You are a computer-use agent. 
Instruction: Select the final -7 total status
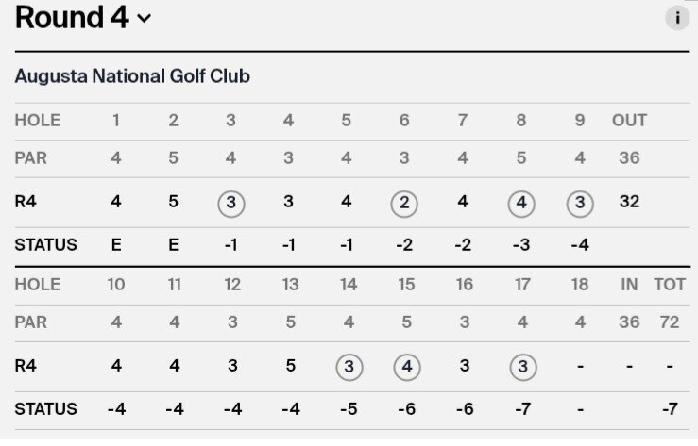click(x=670, y=408)
